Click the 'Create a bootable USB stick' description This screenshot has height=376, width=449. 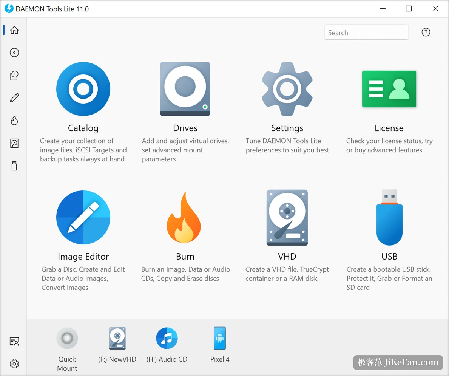click(x=389, y=278)
